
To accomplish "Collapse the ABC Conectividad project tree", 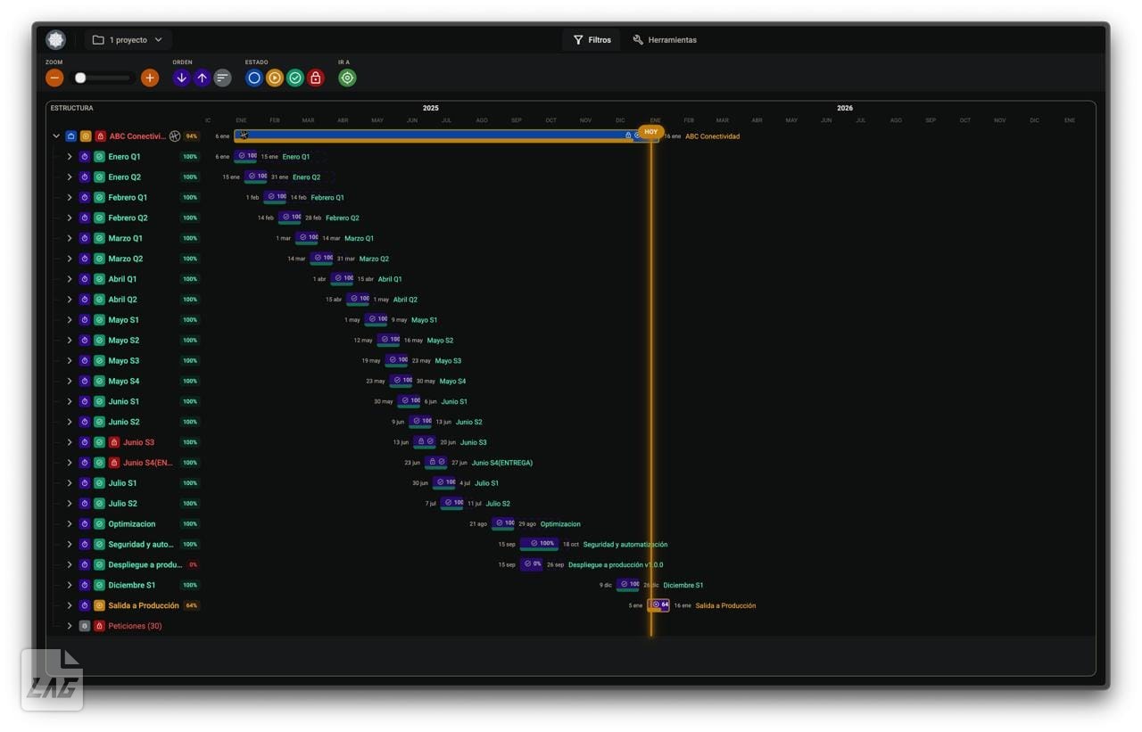I will [56, 136].
